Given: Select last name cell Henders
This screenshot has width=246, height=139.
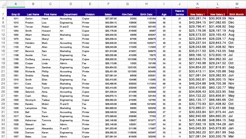Looking at the screenshot, I should click(33, 43).
